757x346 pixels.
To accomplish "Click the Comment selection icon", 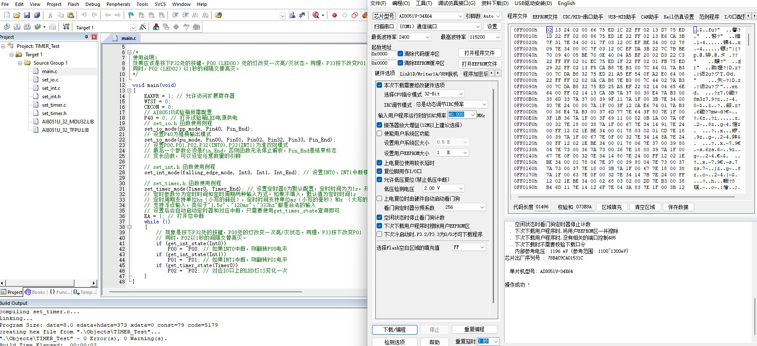I will pos(195,15).
